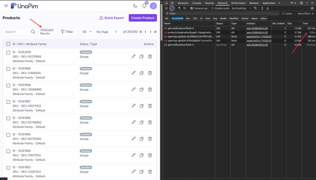Enable Disable cache checkbox
This screenshot has width=316, height=180.
(212, 8)
